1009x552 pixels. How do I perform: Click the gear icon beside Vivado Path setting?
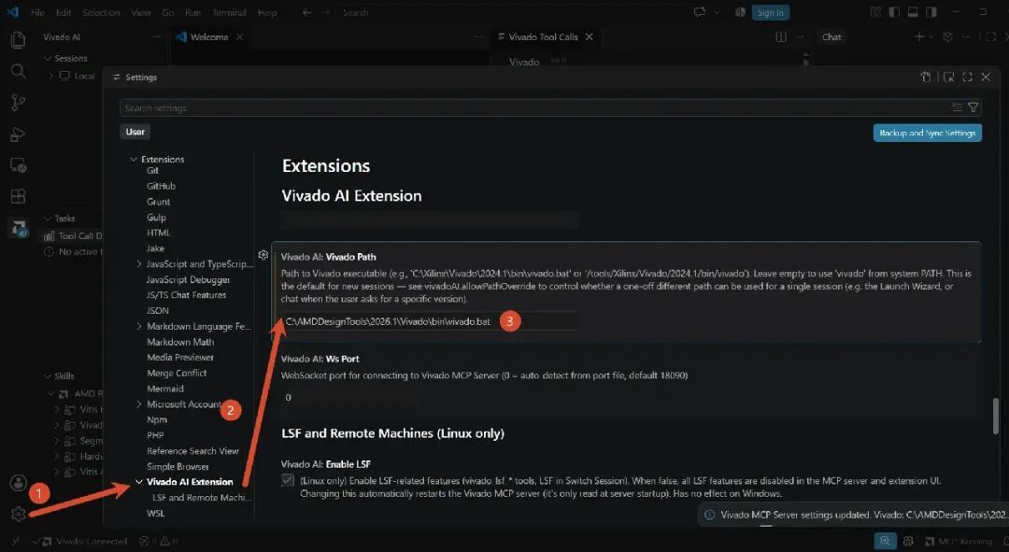tap(263, 255)
